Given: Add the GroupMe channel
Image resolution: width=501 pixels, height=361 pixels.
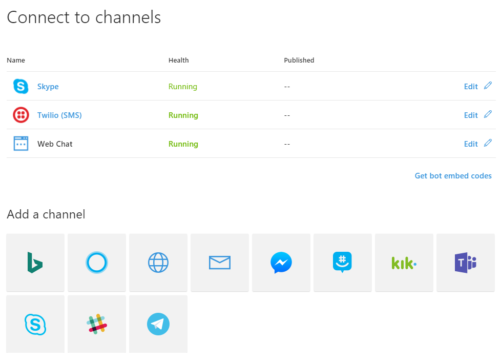Looking at the screenshot, I should 343,263.
